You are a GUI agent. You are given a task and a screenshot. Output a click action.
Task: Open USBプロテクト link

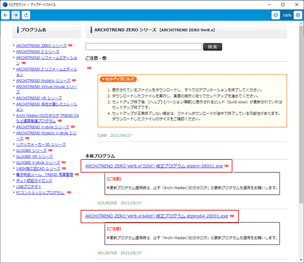tap(29, 186)
